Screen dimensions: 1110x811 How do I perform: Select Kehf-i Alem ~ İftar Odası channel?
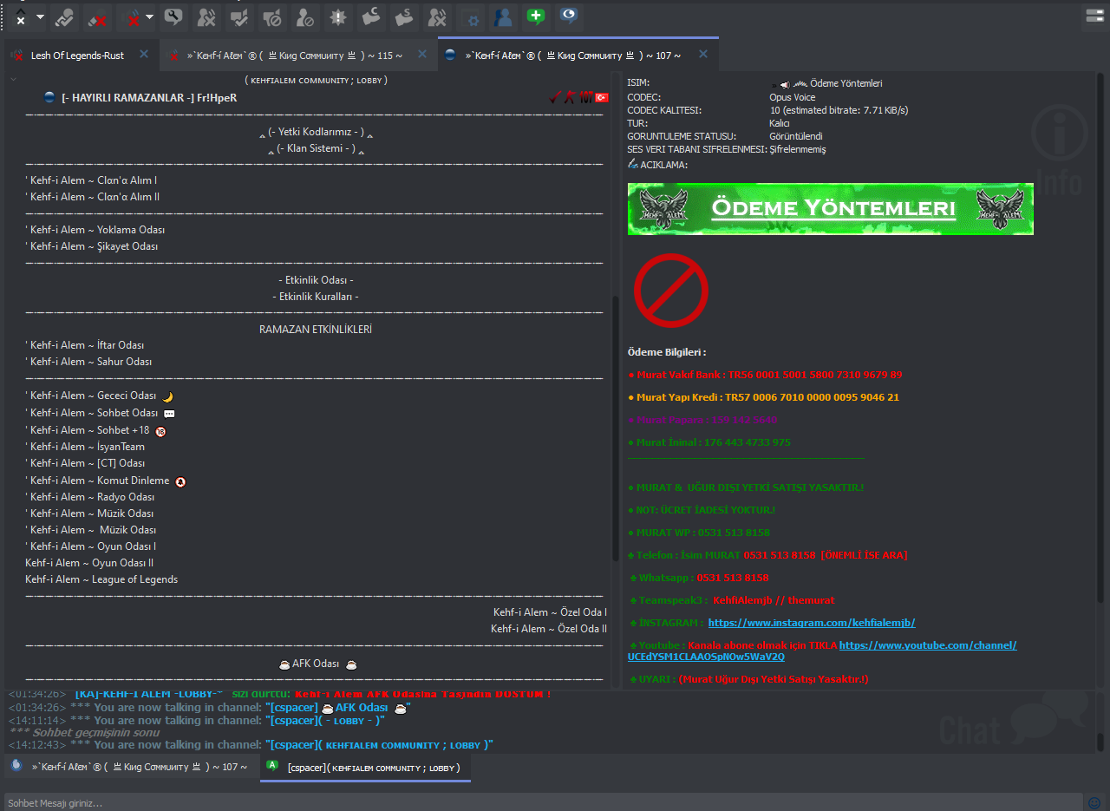click(85, 345)
